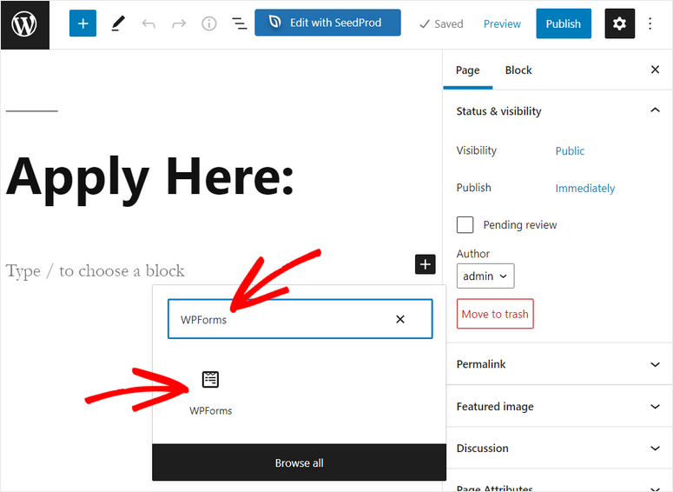The width and height of the screenshot is (673, 492).
Task: Undo the last change
Action: 148,23
